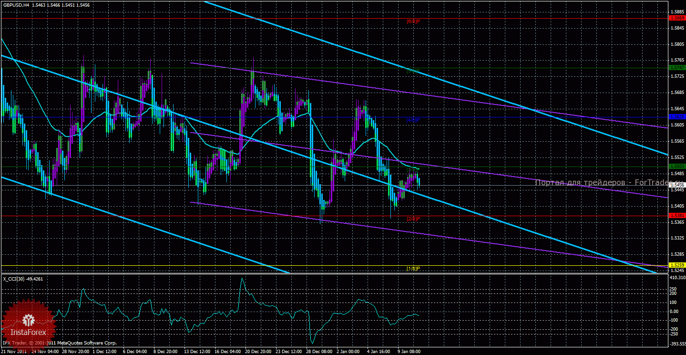Screen dimensions: 686x355
Task: Select the yellow 1.5259 price tag
Action: (x=677, y=265)
